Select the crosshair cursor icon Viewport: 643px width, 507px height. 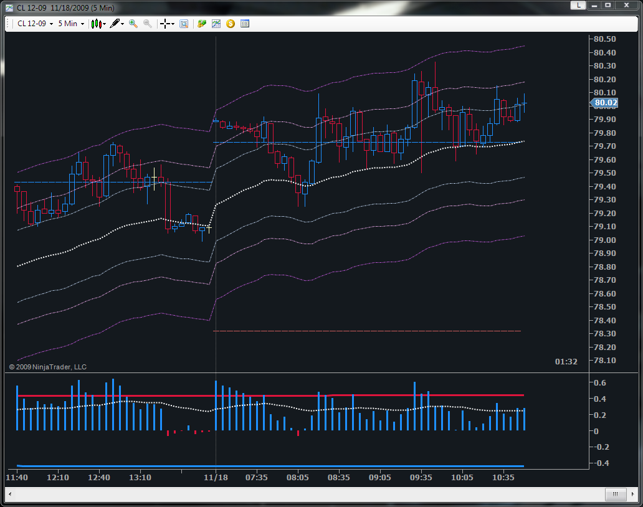(x=165, y=24)
